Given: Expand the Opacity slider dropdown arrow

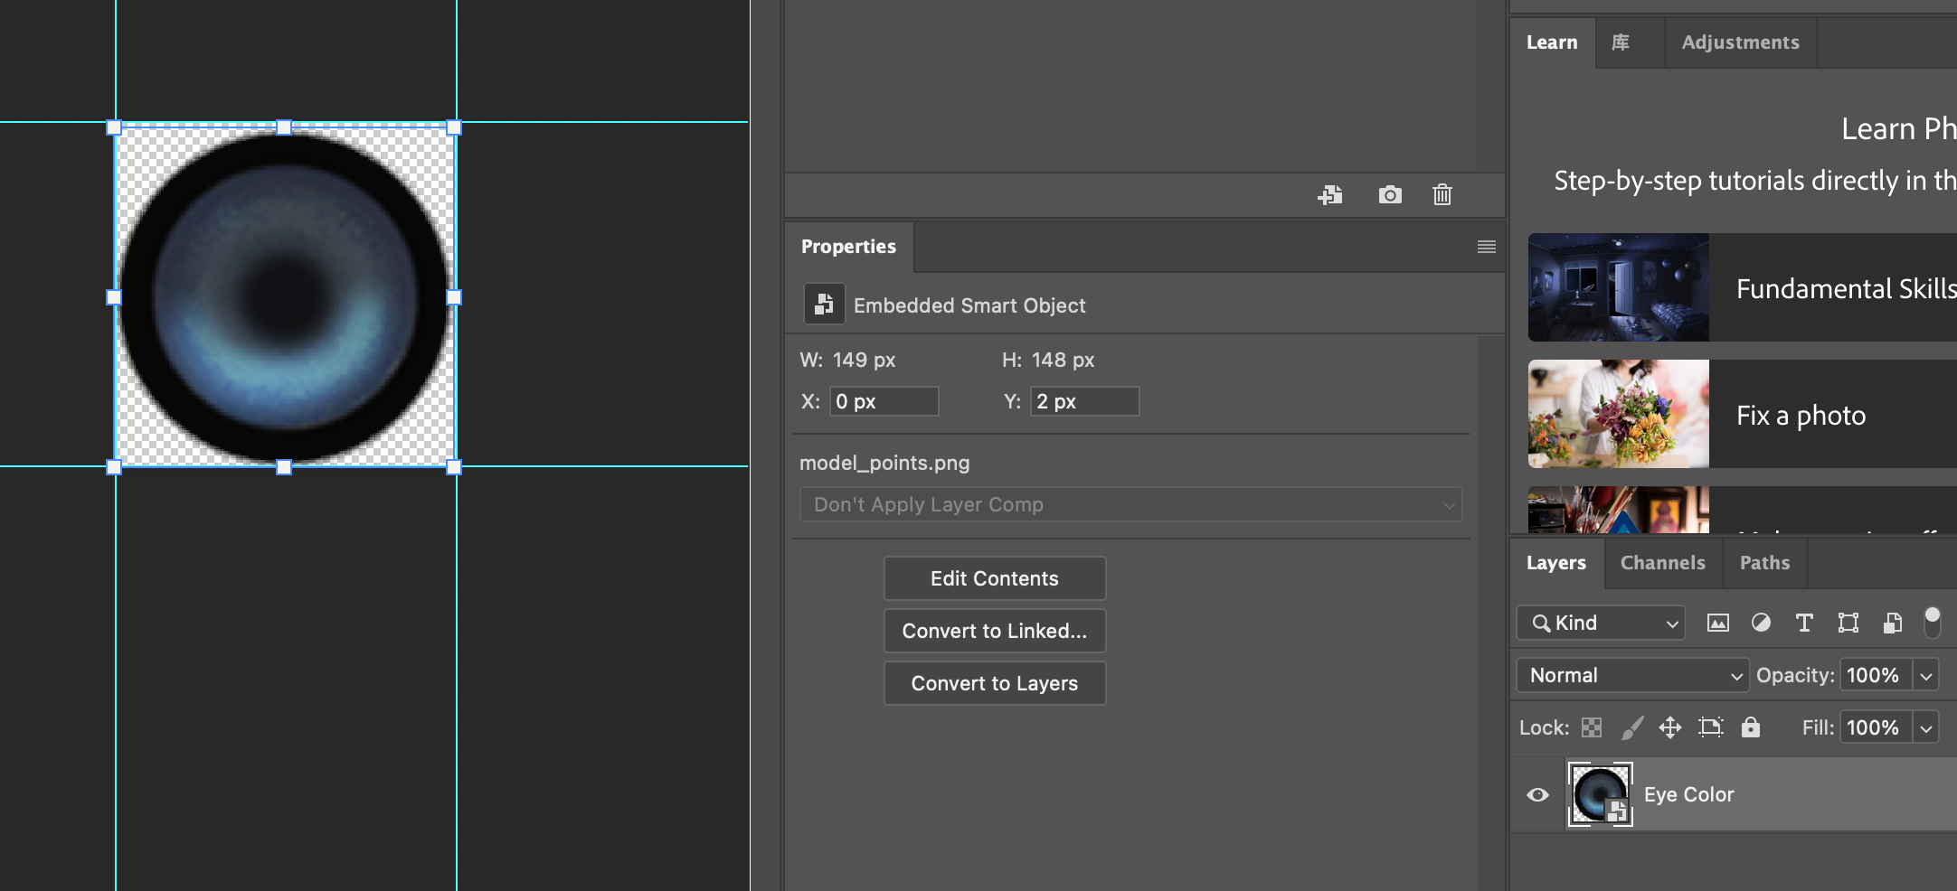Looking at the screenshot, I should point(1926,675).
